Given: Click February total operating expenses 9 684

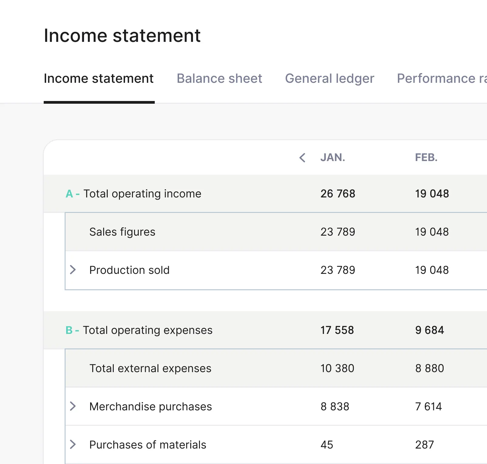Looking at the screenshot, I should point(429,330).
